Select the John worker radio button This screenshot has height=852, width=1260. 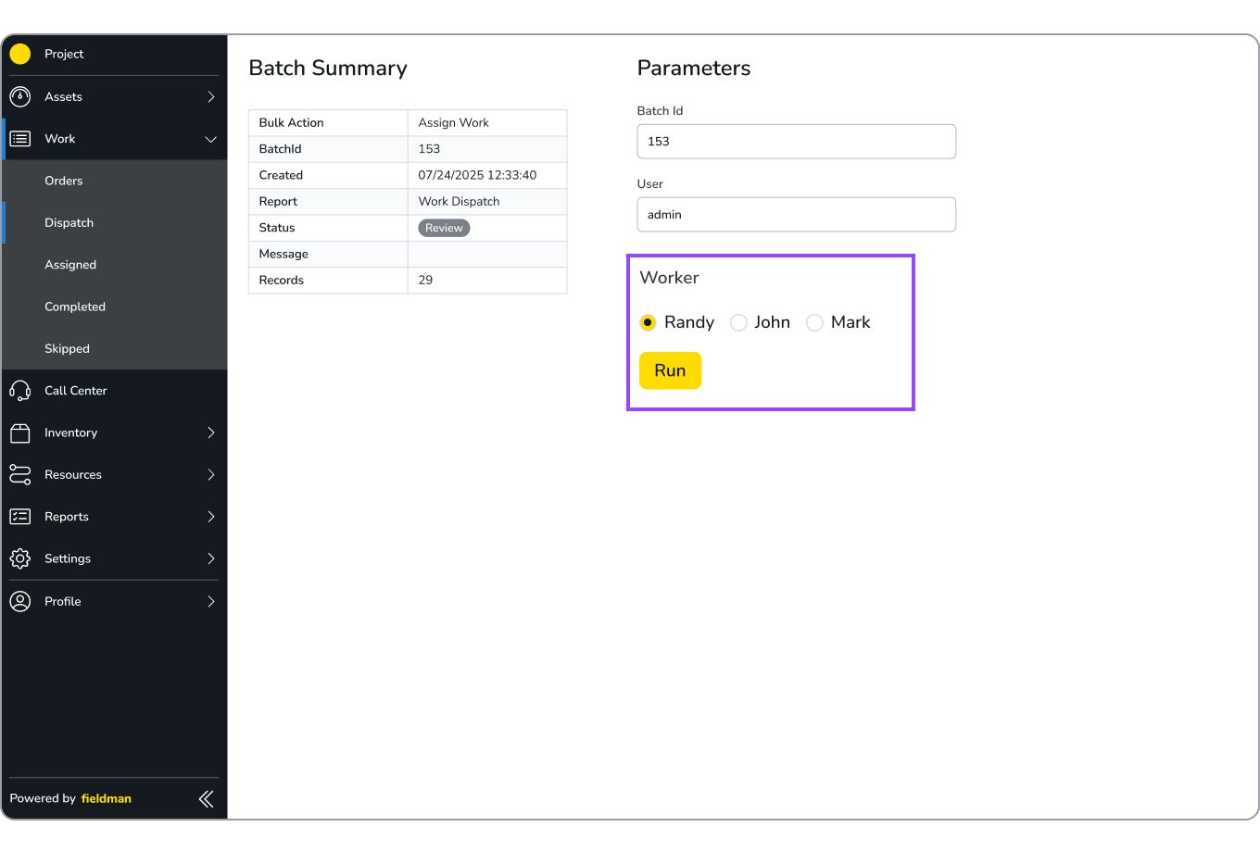pos(738,322)
